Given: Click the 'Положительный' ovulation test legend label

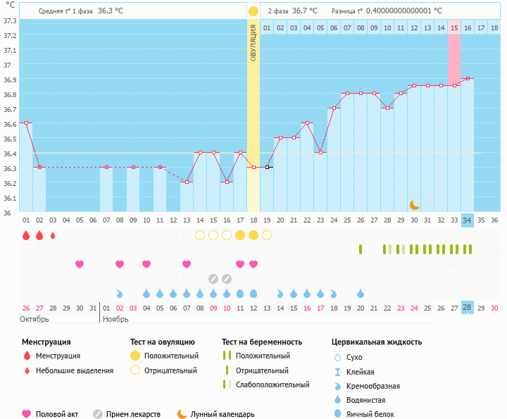Looking at the screenshot, I should tap(171, 356).
